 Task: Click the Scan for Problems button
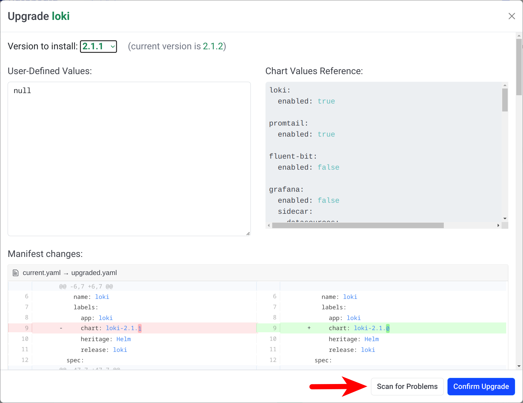(x=407, y=386)
